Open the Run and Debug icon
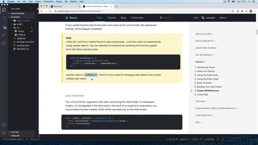This screenshot has height=145, width=258. click(4, 35)
